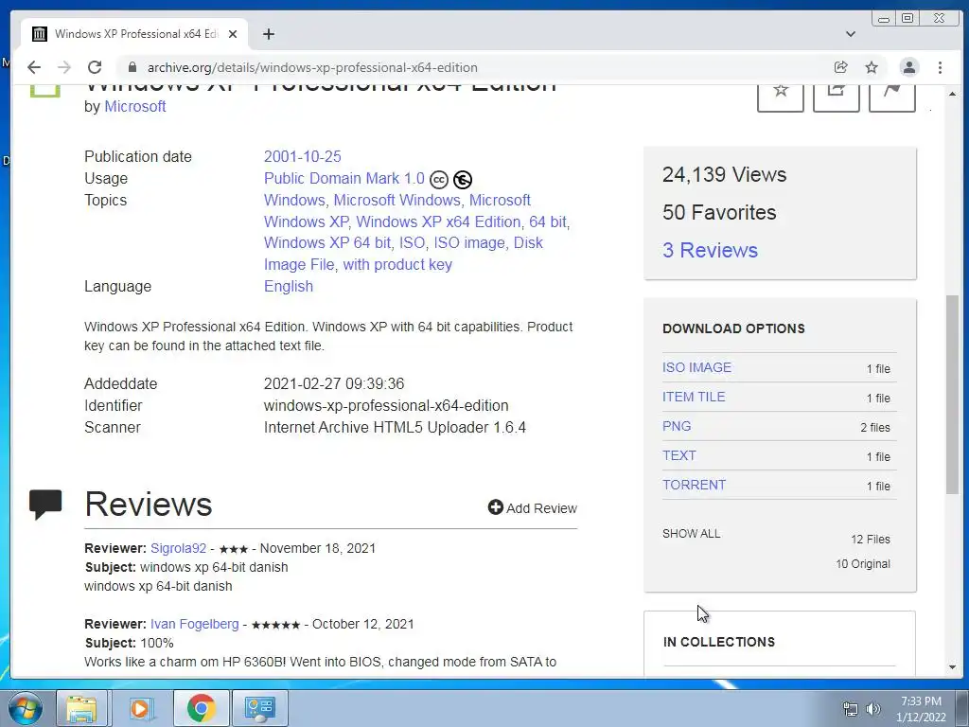Expand PNG download files
969x727 pixels.
(677, 426)
